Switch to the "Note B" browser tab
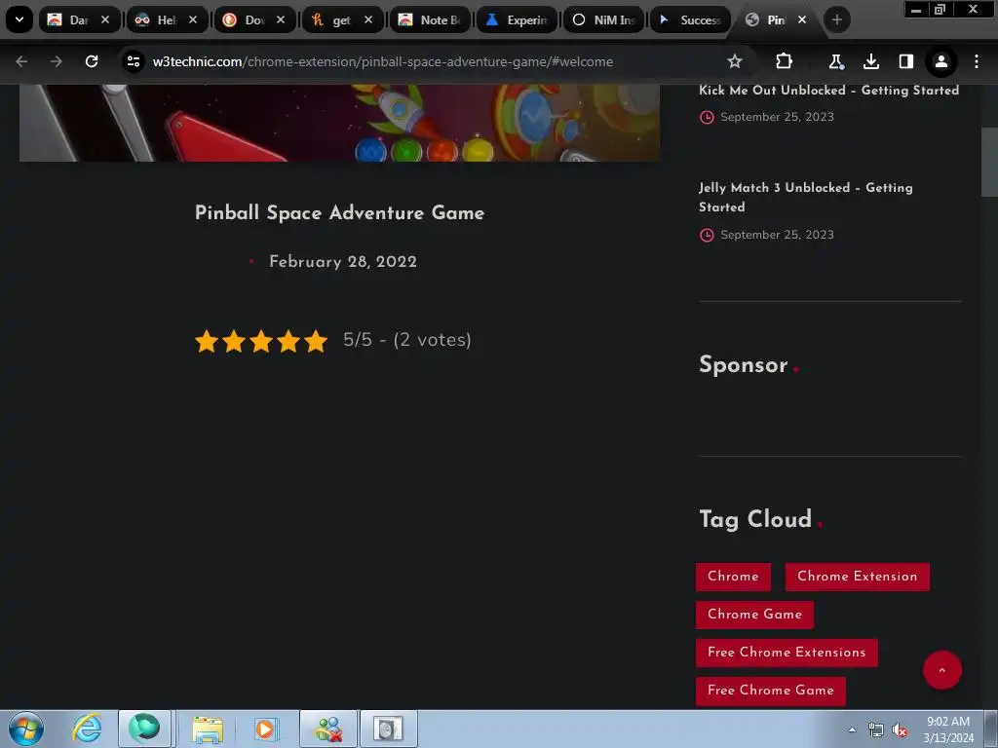This screenshot has width=998, height=748. pos(430,19)
